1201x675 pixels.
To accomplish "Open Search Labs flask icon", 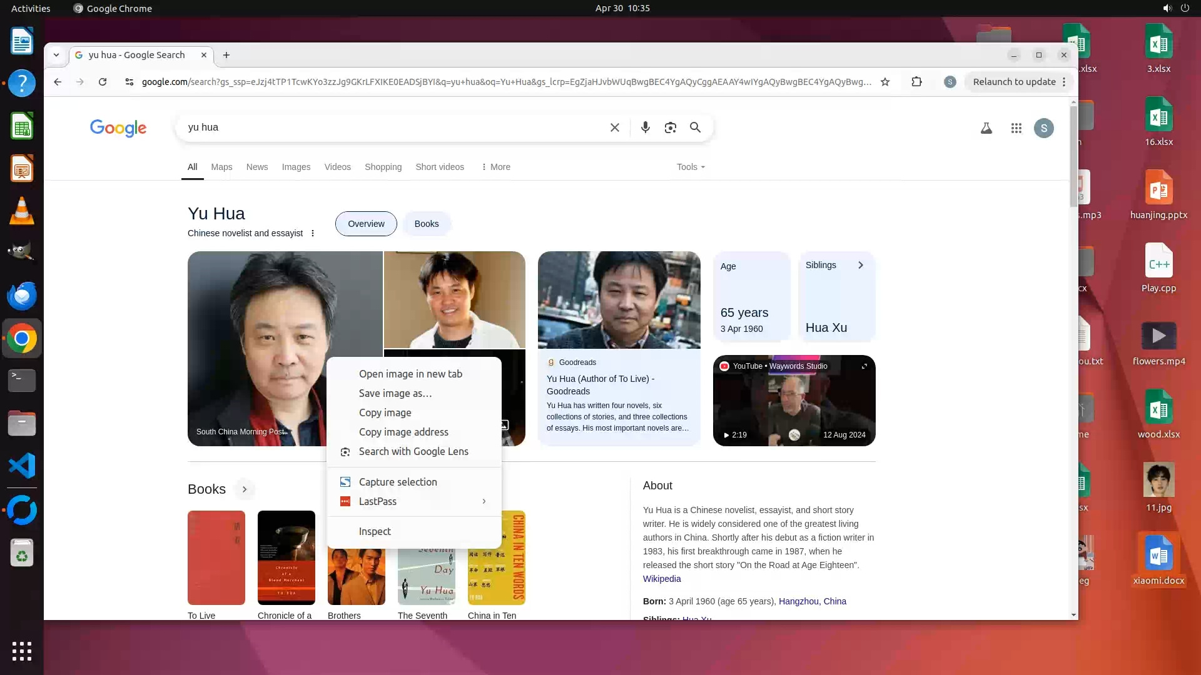I will pyautogui.click(x=986, y=128).
